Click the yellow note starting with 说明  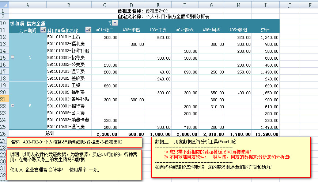pos(73,163)
